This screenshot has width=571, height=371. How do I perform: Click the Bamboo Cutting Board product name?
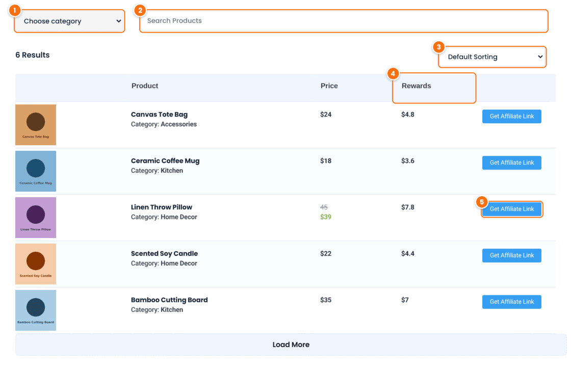pos(169,300)
